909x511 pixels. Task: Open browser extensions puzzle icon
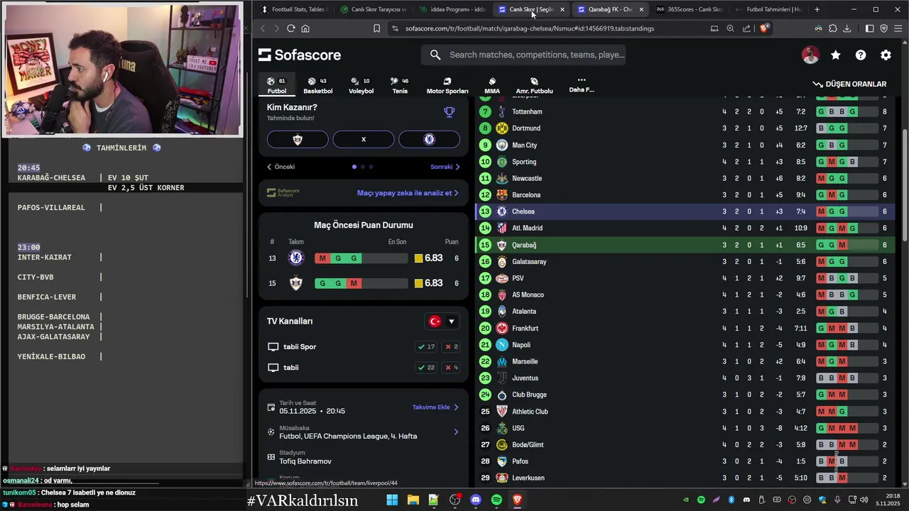point(833,28)
